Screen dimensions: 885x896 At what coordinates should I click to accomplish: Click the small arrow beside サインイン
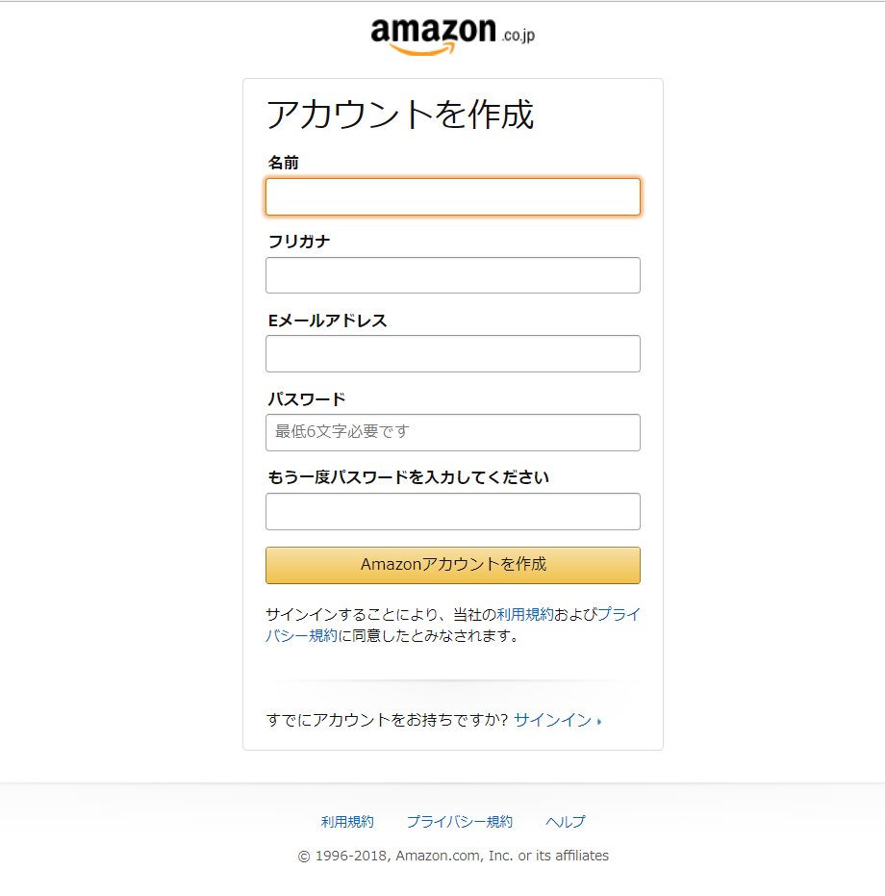pyautogui.click(x=599, y=721)
